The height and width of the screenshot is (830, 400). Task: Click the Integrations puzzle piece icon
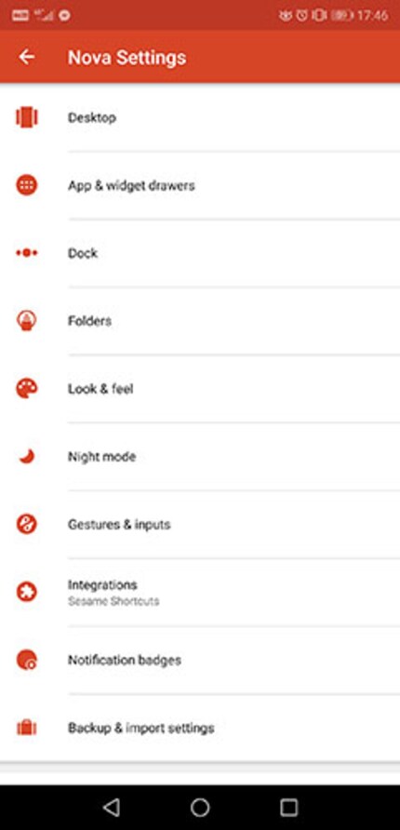tap(26, 592)
